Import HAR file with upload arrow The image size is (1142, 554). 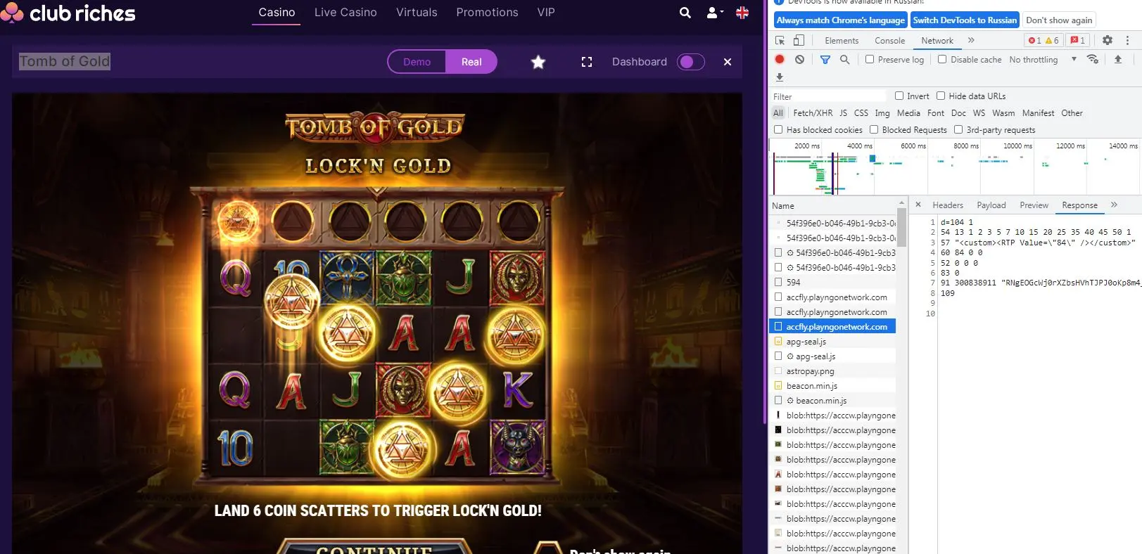(x=1118, y=59)
